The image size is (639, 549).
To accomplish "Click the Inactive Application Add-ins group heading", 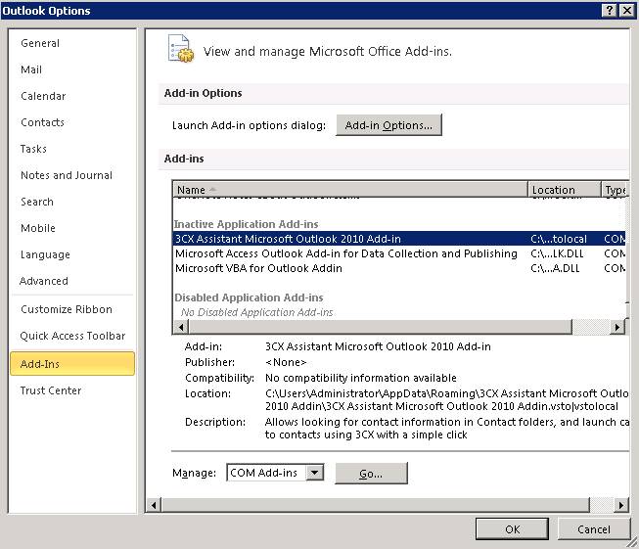I will pos(247,224).
